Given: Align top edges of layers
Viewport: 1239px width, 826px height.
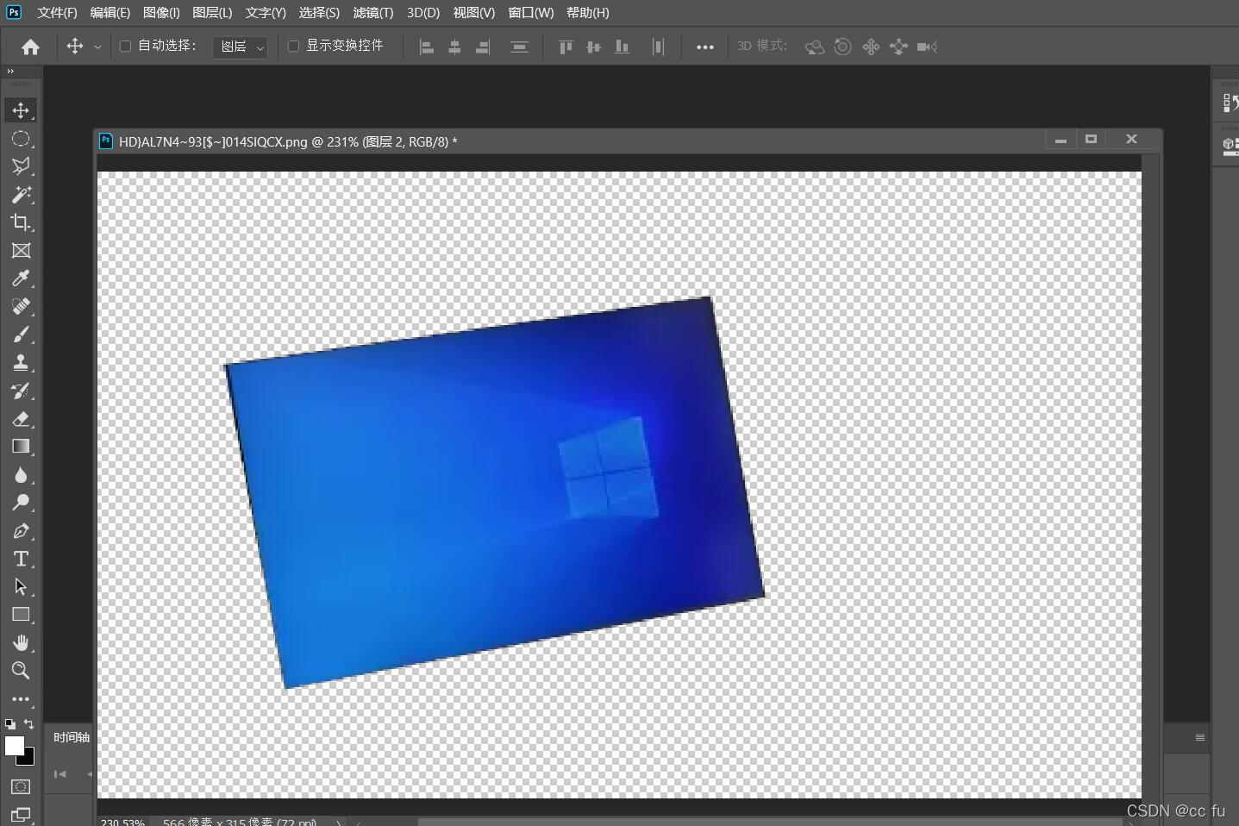Looking at the screenshot, I should [x=566, y=47].
